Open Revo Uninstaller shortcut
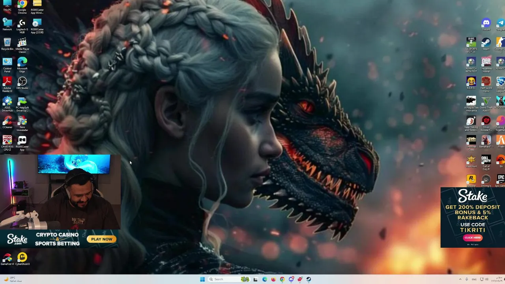505x284 pixels. pyautogui.click(x=22, y=123)
